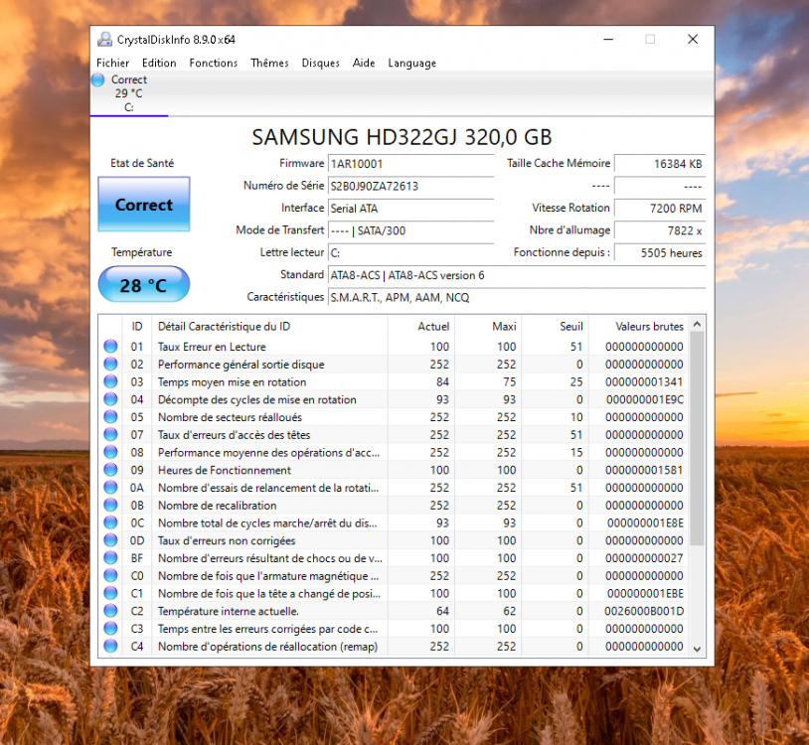
Task: Click the status orb for ID 02
Action: point(110,364)
